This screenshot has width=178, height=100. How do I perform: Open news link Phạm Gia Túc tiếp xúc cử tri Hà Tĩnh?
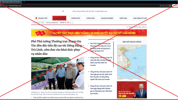tap(100, 47)
